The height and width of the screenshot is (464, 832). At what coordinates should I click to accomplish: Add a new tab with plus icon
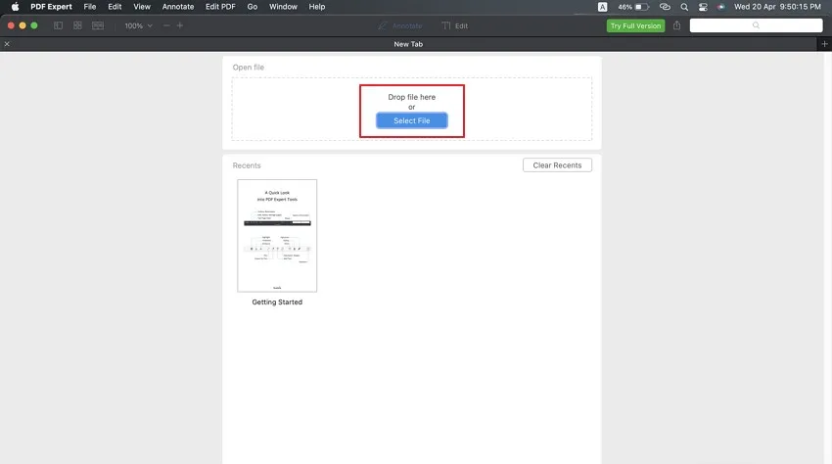[x=824, y=44]
